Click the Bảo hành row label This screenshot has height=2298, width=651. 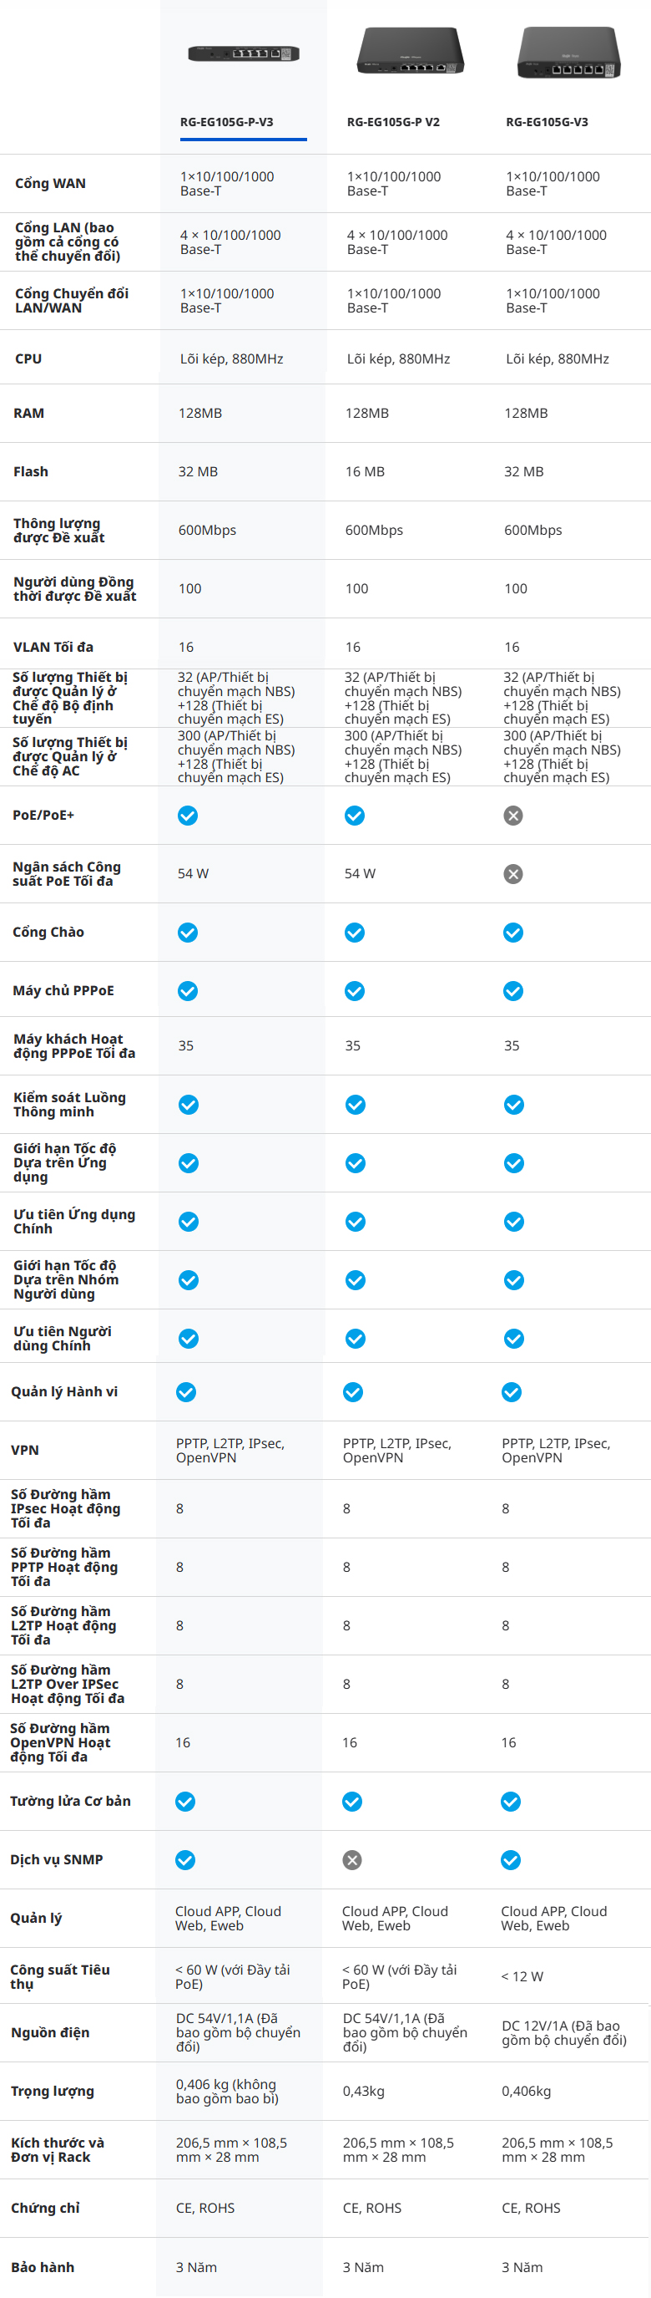pos(43,2267)
